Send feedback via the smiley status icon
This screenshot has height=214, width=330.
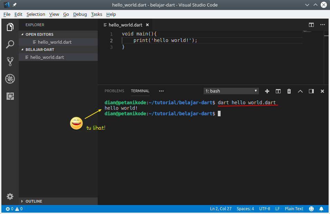click(x=311, y=208)
